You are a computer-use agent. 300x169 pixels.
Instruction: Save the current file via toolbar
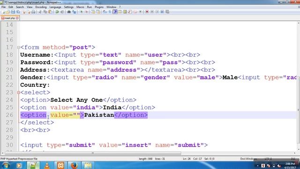tap(13, 12)
